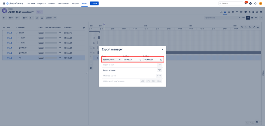The width and height of the screenshot is (265, 126).
Task: Switch to the list view module icon
Action: tap(229, 12)
